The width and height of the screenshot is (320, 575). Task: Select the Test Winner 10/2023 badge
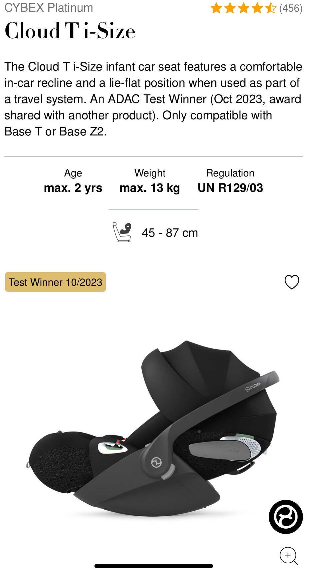55,282
